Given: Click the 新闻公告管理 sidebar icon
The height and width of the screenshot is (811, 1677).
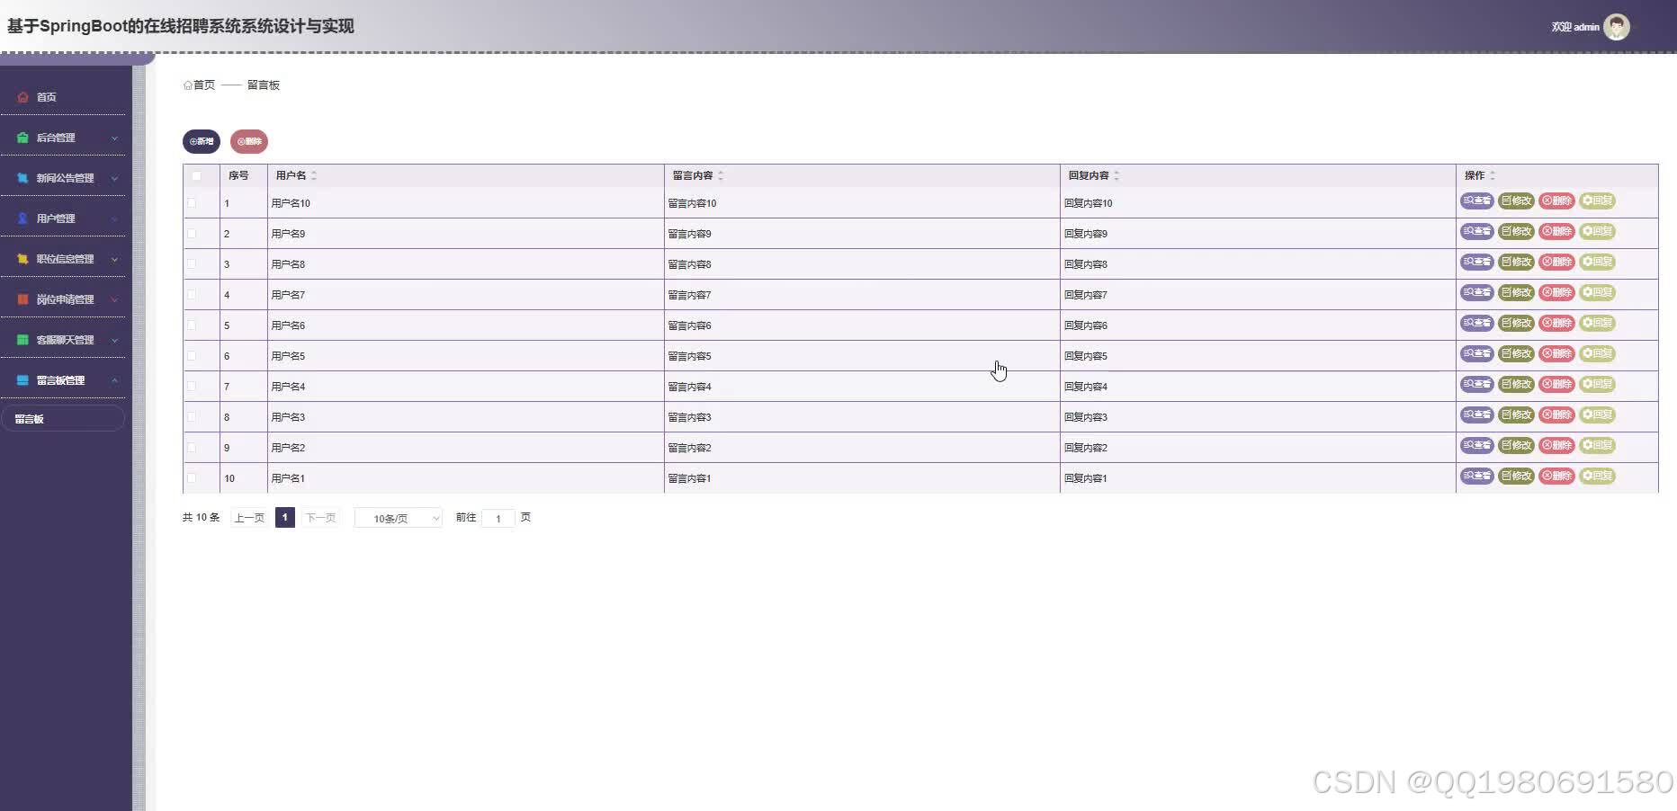Looking at the screenshot, I should (22, 178).
